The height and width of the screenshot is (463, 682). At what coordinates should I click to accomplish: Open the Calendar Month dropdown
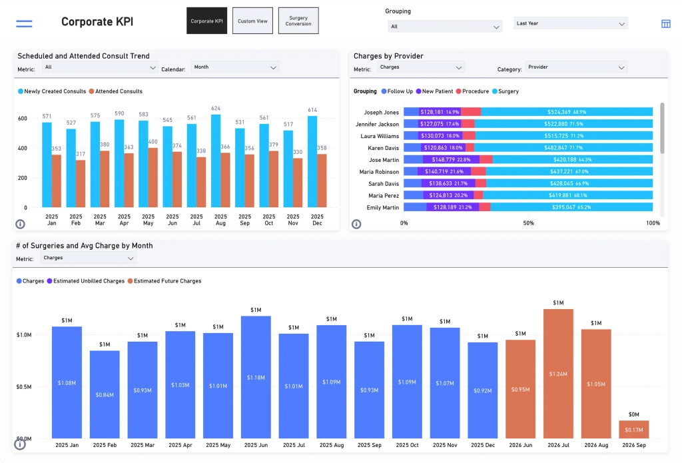(235, 67)
